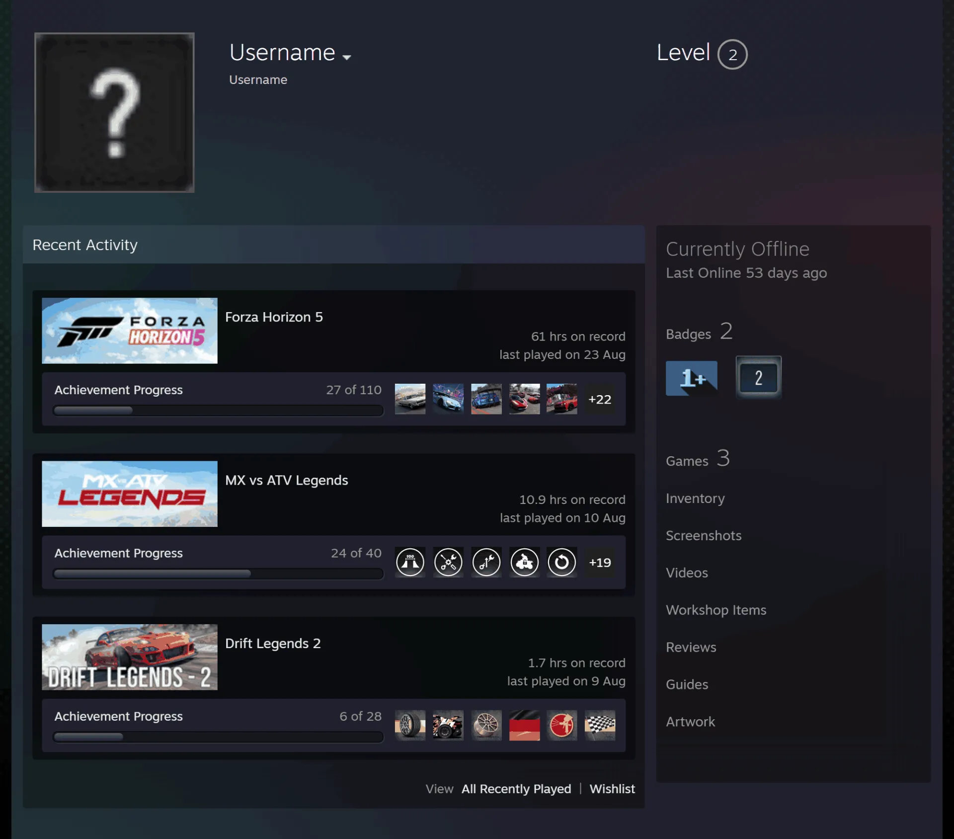Open the 1+ community badge
The height and width of the screenshot is (839, 954).
(692, 378)
